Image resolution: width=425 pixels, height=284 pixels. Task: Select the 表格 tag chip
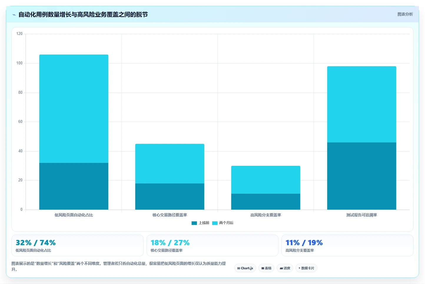pos(266,268)
